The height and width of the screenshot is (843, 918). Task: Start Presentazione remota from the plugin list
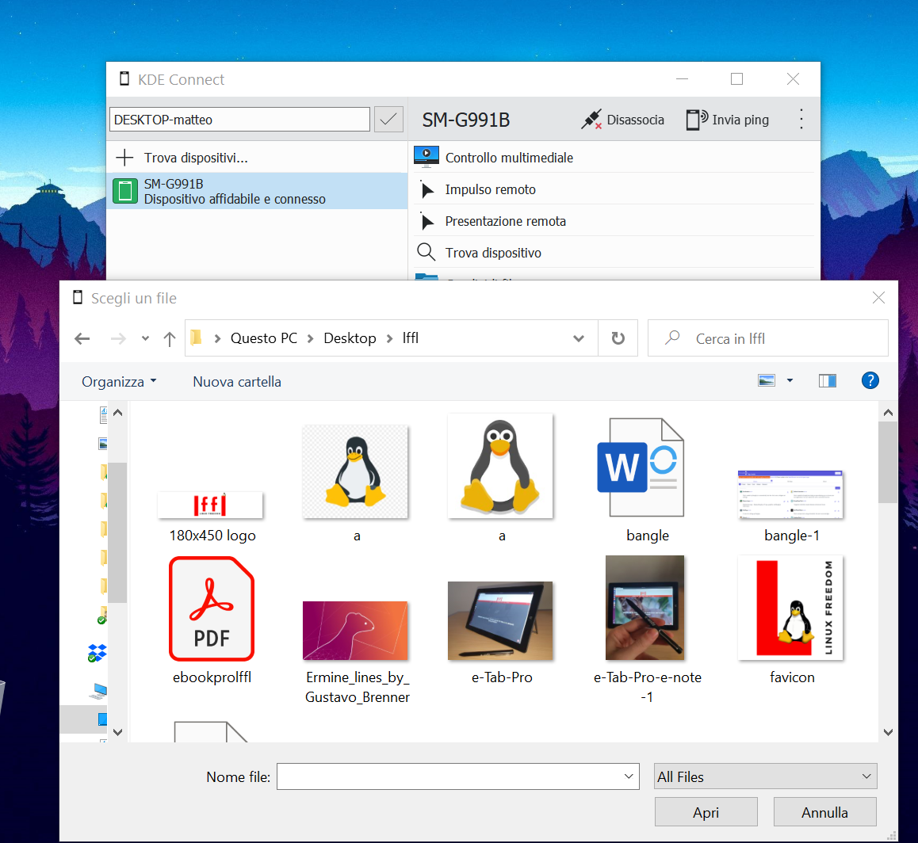[505, 221]
